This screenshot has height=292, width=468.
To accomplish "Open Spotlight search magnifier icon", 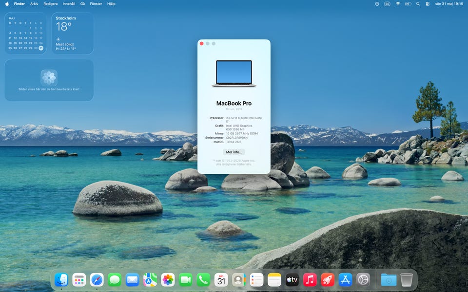I will 418,4.
